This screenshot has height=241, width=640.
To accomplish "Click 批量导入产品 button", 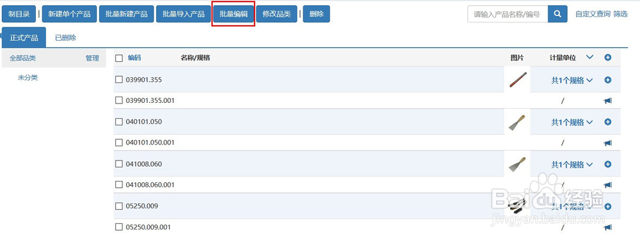I will (x=184, y=14).
